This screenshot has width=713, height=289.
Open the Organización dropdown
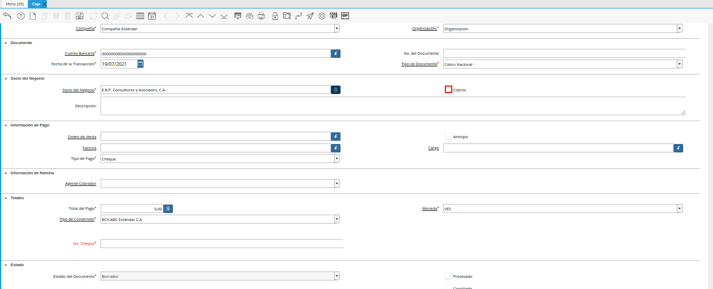point(679,29)
